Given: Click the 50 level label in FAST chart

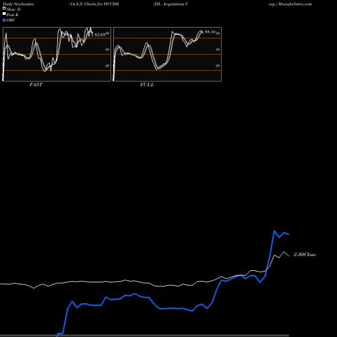Looking at the screenshot, I should (x=107, y=49).
